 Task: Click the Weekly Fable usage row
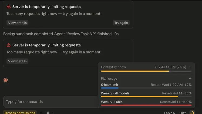click(146, 103)
